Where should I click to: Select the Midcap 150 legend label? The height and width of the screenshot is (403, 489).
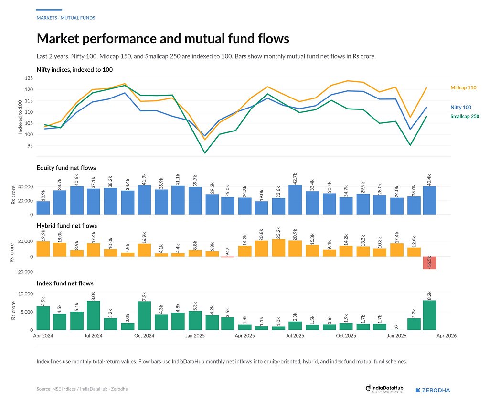click(463, 88)
